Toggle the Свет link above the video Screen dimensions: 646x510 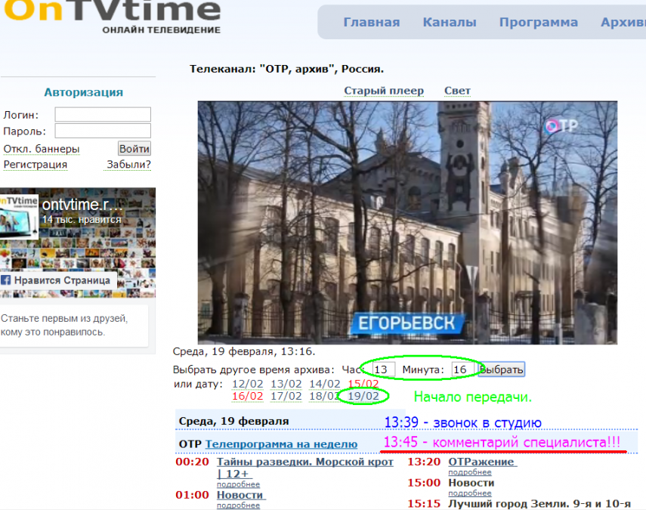coord(457,91)
